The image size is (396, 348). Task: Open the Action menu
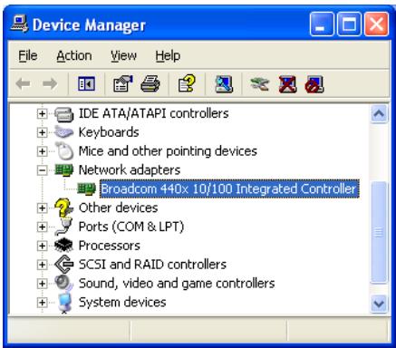click(74, 56)
